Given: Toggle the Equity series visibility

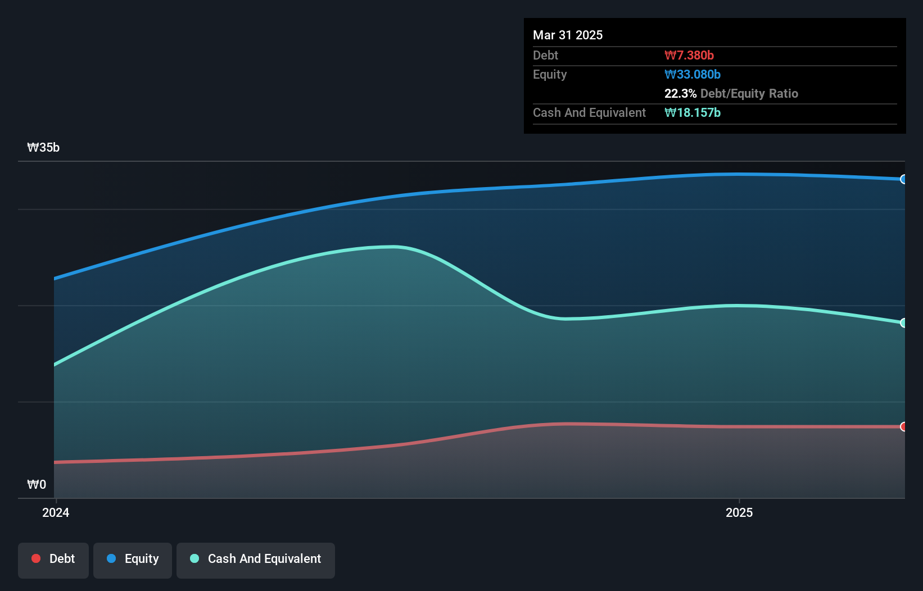Looking at the screenshot, I should [x=133, y=560].
